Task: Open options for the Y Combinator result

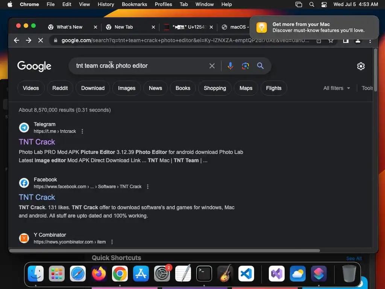Action: (112, 242)
